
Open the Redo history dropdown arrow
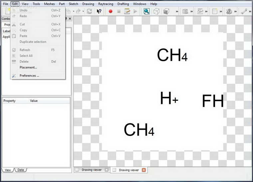pos(83,11)
